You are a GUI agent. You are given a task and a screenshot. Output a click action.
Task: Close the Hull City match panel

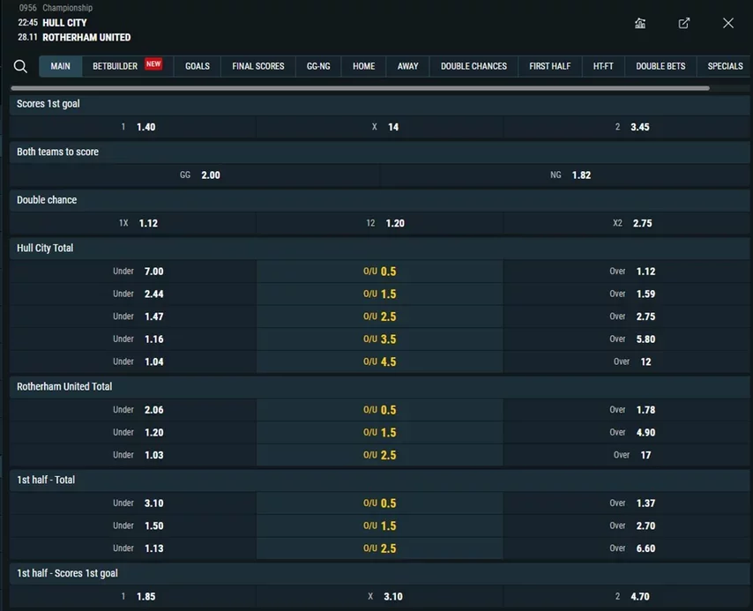pos(728,23)
